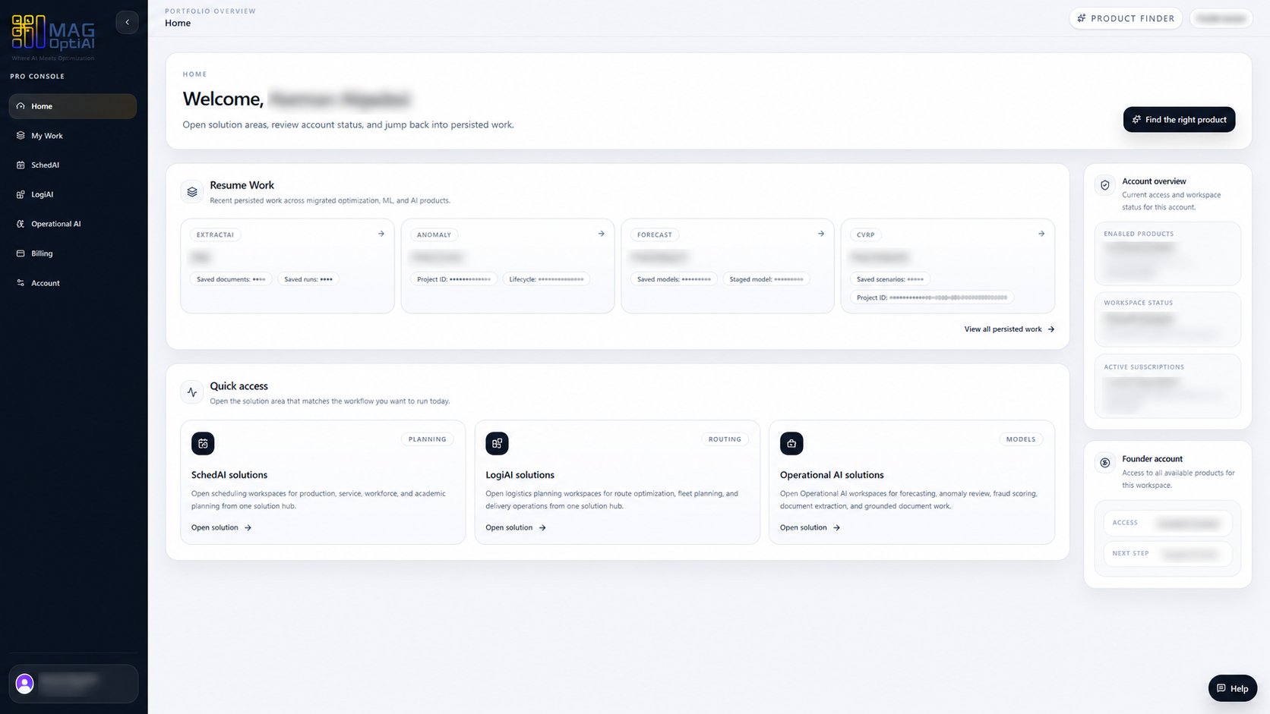
Task: Open the Help chat button
Action: click(1232, 688)
